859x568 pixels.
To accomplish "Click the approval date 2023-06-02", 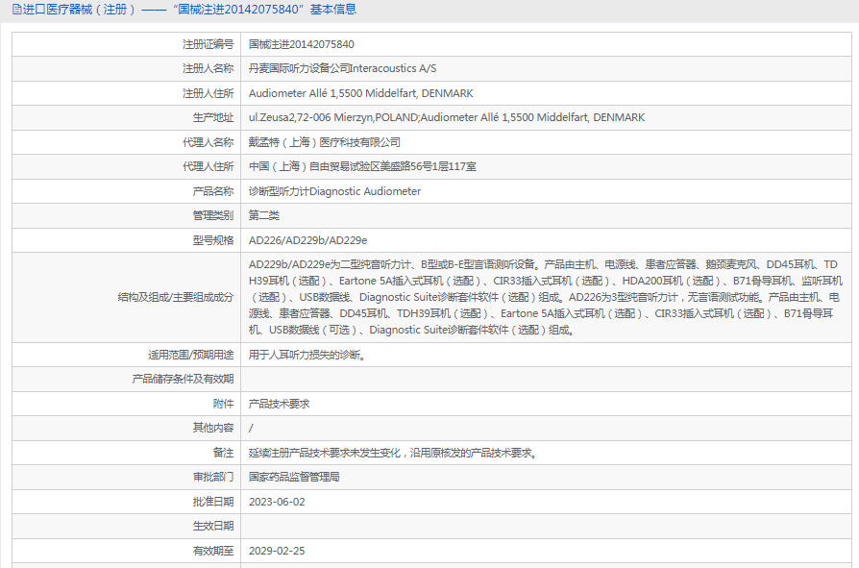I will click(277, 502).
